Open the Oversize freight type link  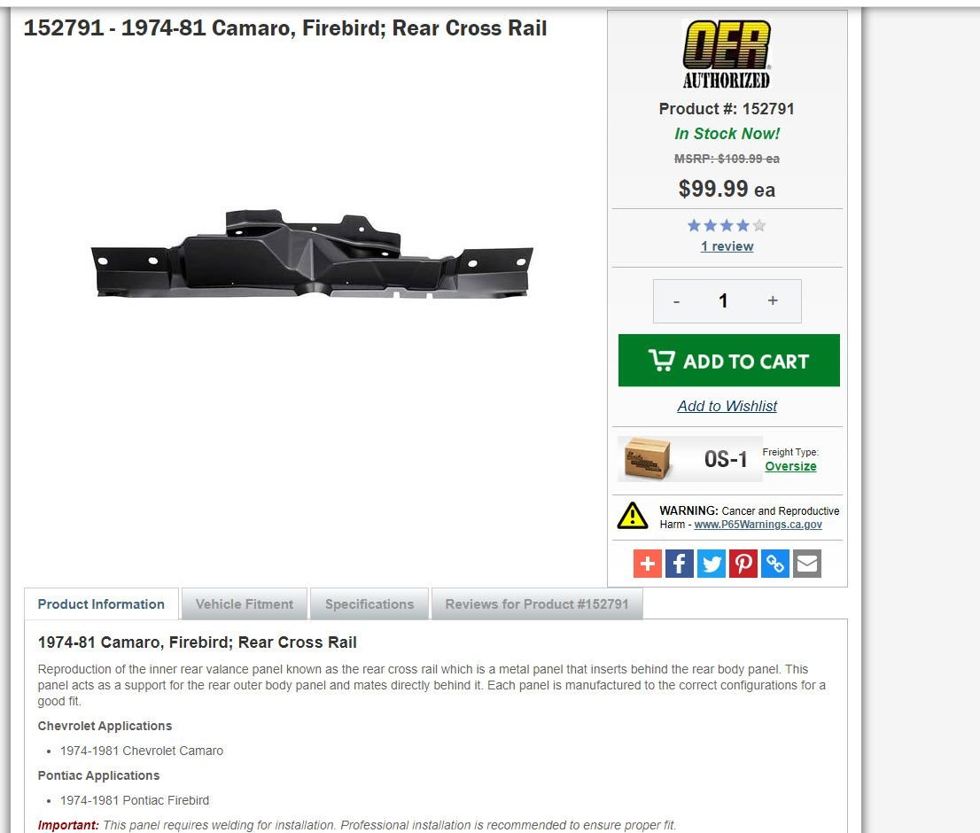click(x=790, y=466)
